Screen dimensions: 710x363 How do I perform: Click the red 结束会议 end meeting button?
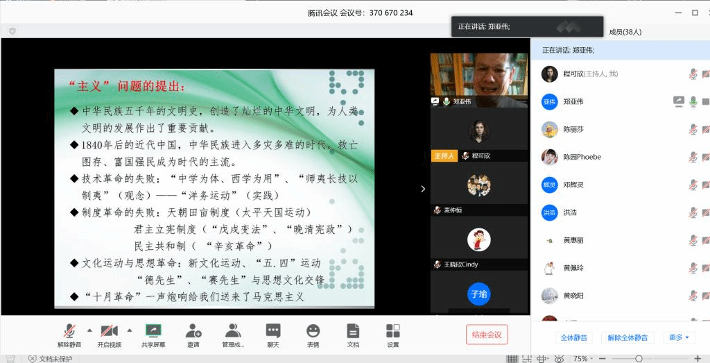pyautogui.click(x=487, y=335)
